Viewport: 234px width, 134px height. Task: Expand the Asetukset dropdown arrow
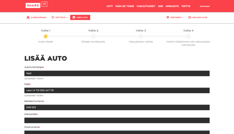tap(183, 17)
